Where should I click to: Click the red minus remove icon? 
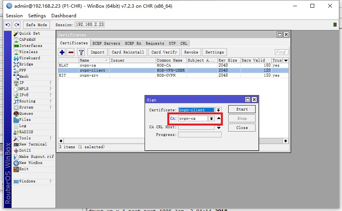pyautogui.click(x=71, y=52)
